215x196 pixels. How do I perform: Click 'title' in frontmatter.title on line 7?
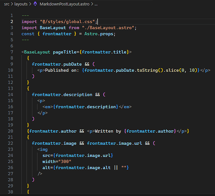[x=119, y=52]
